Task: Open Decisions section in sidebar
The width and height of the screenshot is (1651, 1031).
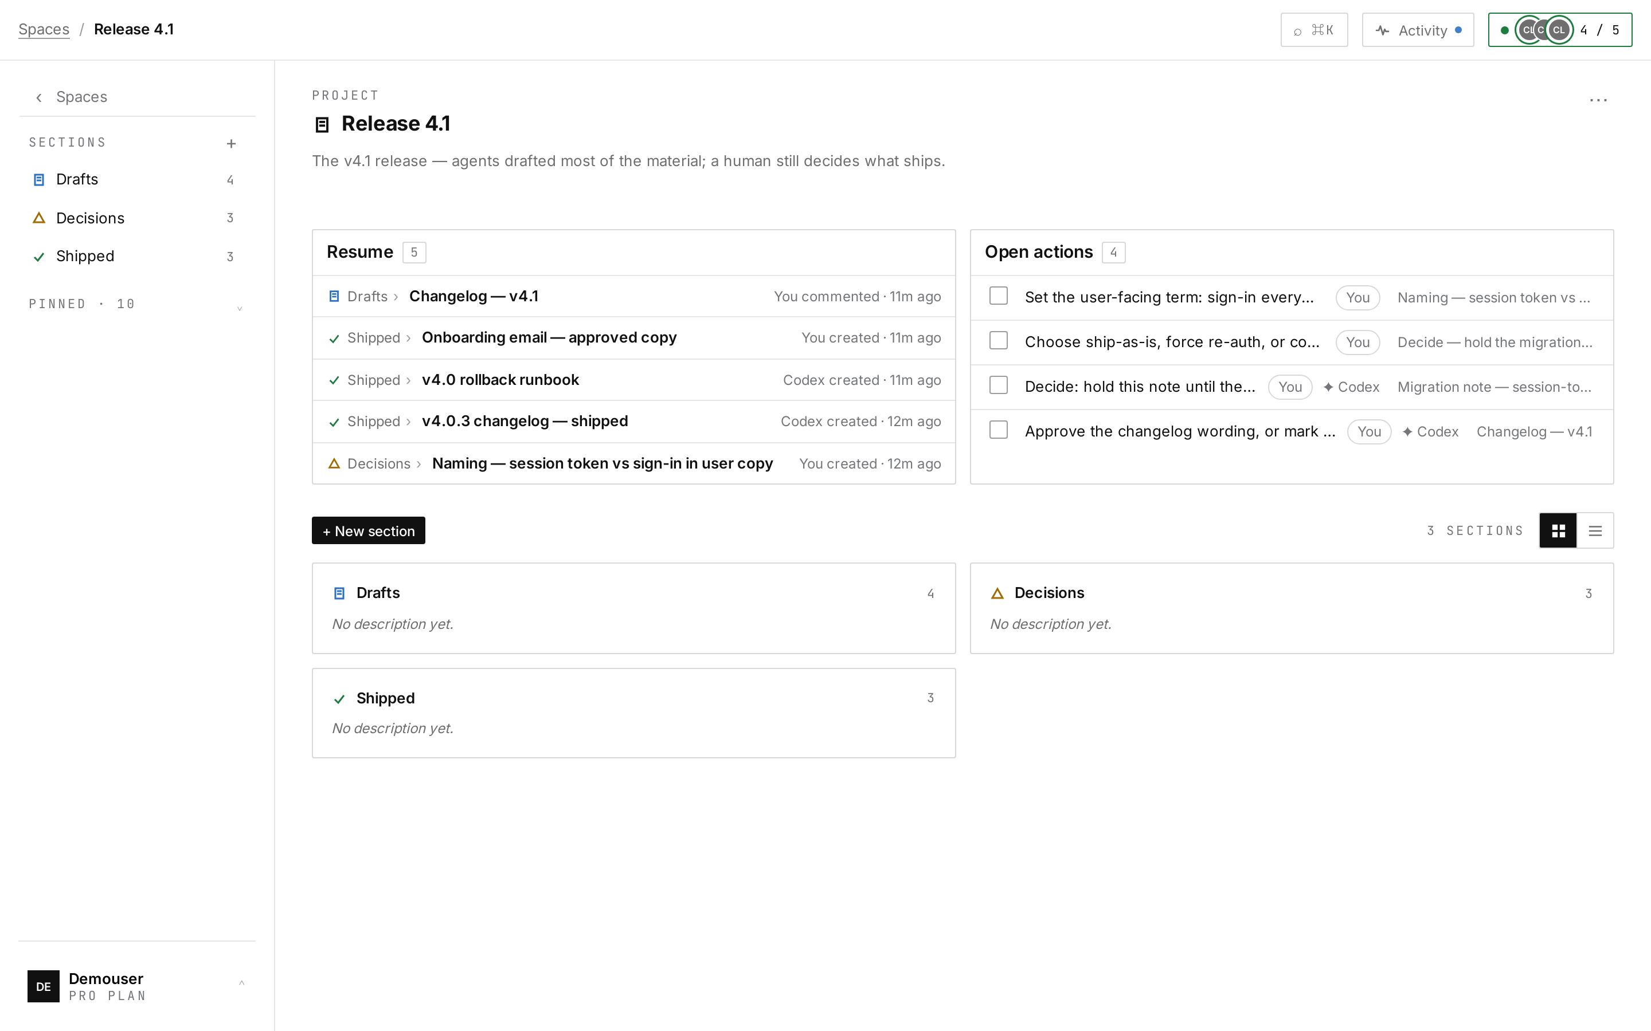Action: pos(136,218)
